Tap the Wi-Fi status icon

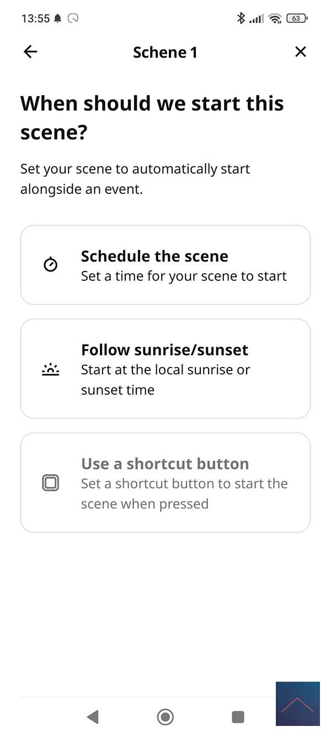(275, 18)
